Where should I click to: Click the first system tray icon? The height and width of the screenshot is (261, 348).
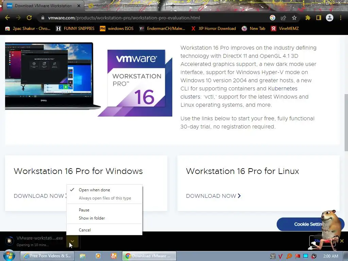coord(273,256)
